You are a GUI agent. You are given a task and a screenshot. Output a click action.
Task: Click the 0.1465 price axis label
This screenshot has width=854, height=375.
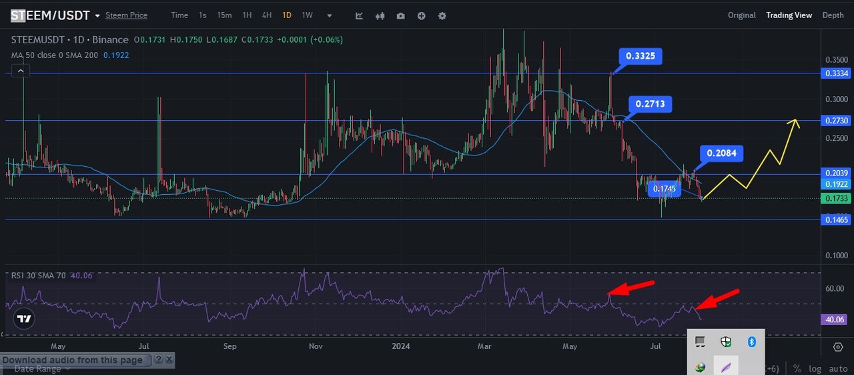(x=837, y=220)
